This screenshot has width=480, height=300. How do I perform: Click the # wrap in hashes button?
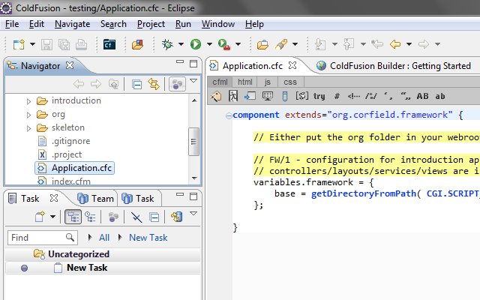337,97
